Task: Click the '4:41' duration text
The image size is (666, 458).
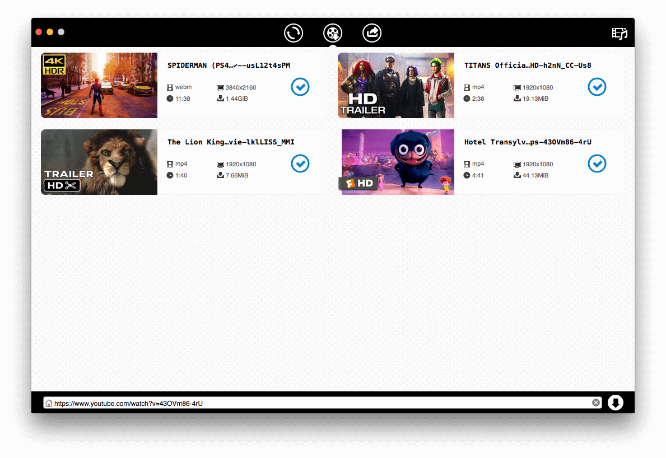Action: pyautogui.click(x=478, y=175)
